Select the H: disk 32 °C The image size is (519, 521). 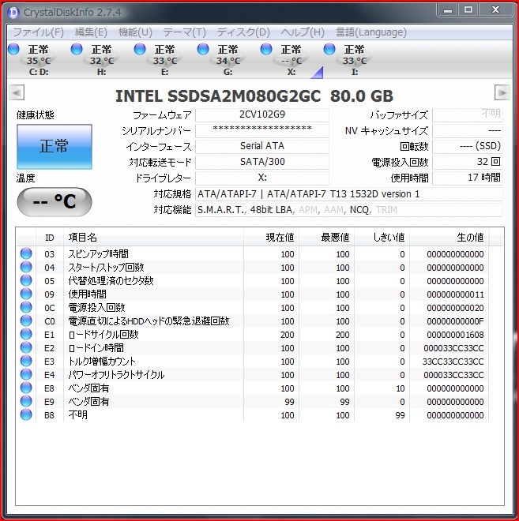pyautogui.click(x=95, y=60)
